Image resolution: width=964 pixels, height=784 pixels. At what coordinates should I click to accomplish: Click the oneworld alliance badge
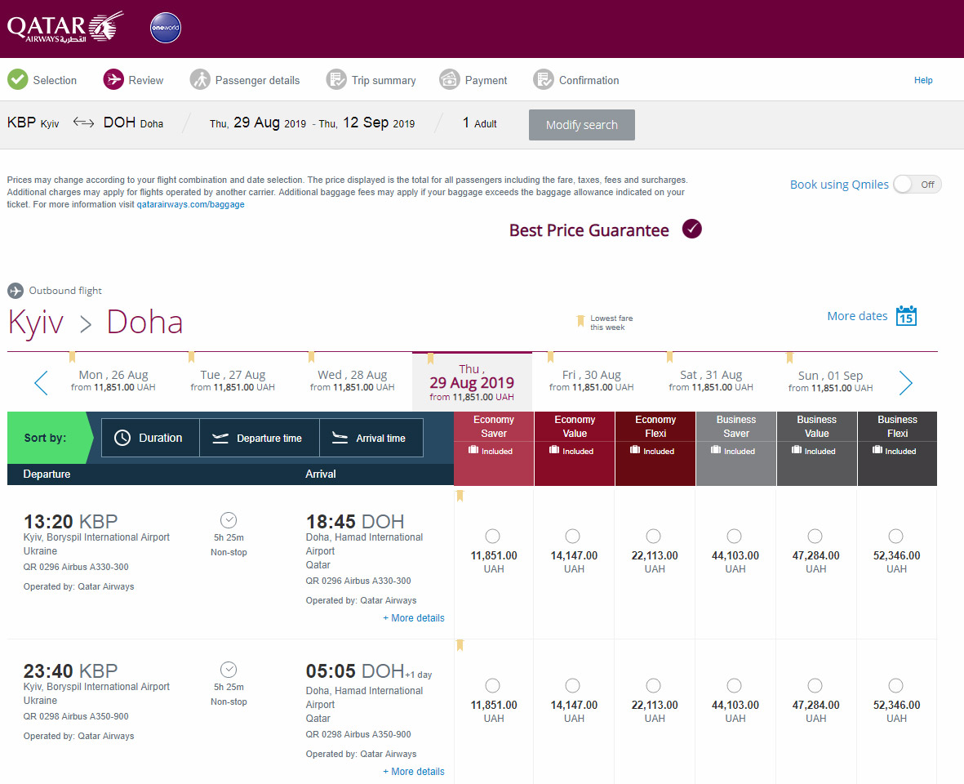[x=166, y=28]
